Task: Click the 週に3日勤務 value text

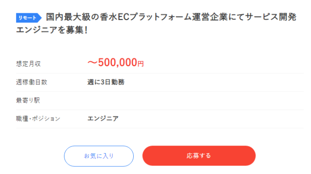Action: (x=106, y=82)
